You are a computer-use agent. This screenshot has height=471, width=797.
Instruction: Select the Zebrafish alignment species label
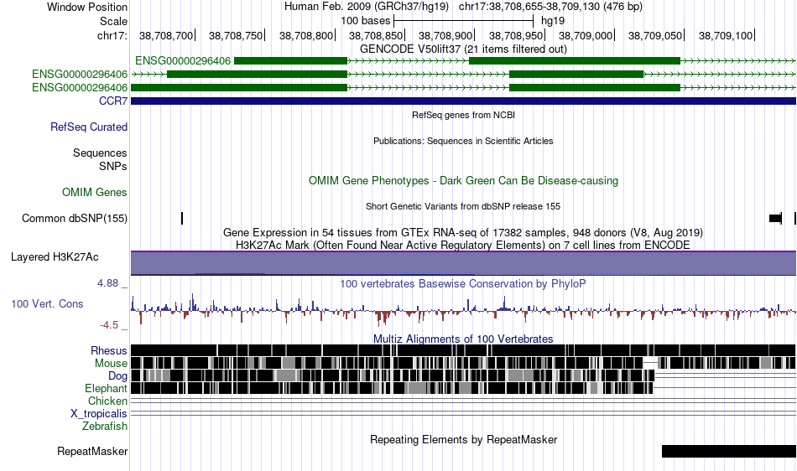click(105, 426)
